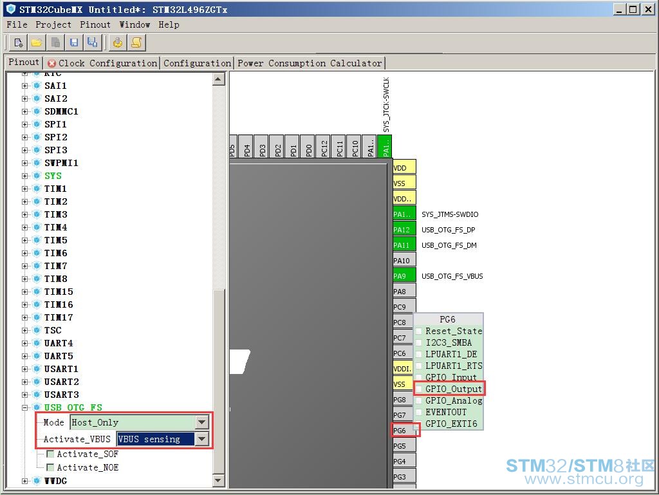Click the PG6 pin on chip
Screen dimensions: 659x495
tap(404, 430)
